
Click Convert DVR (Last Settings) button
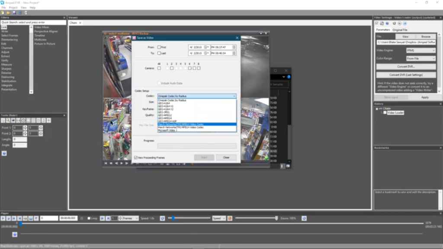tap(406, 75)
